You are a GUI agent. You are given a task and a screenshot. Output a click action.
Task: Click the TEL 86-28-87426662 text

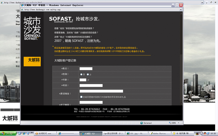point(87,109)
